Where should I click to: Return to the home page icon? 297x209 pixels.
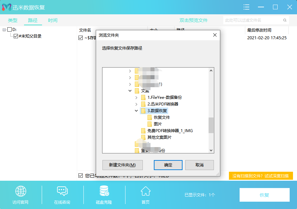pyautogui.click(x=145, y=191)
